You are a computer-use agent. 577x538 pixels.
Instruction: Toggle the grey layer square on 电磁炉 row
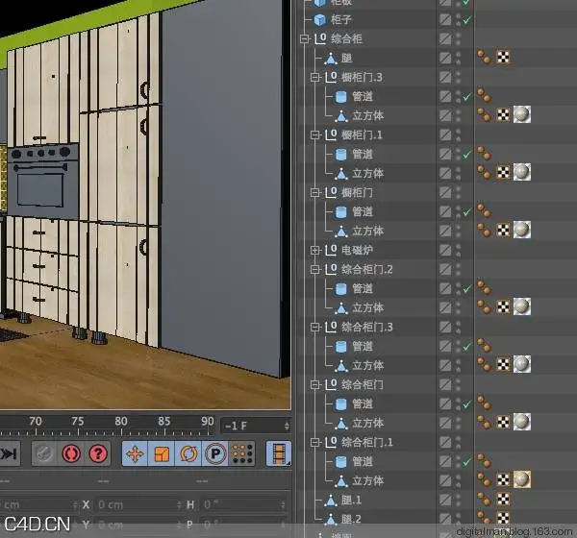coord(445,250)
